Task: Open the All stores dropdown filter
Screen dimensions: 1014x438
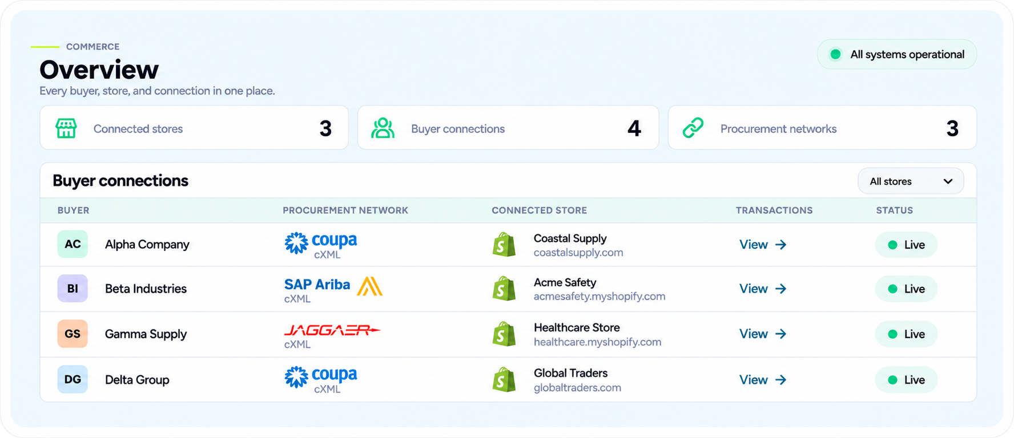Action: tap(911, 181)
